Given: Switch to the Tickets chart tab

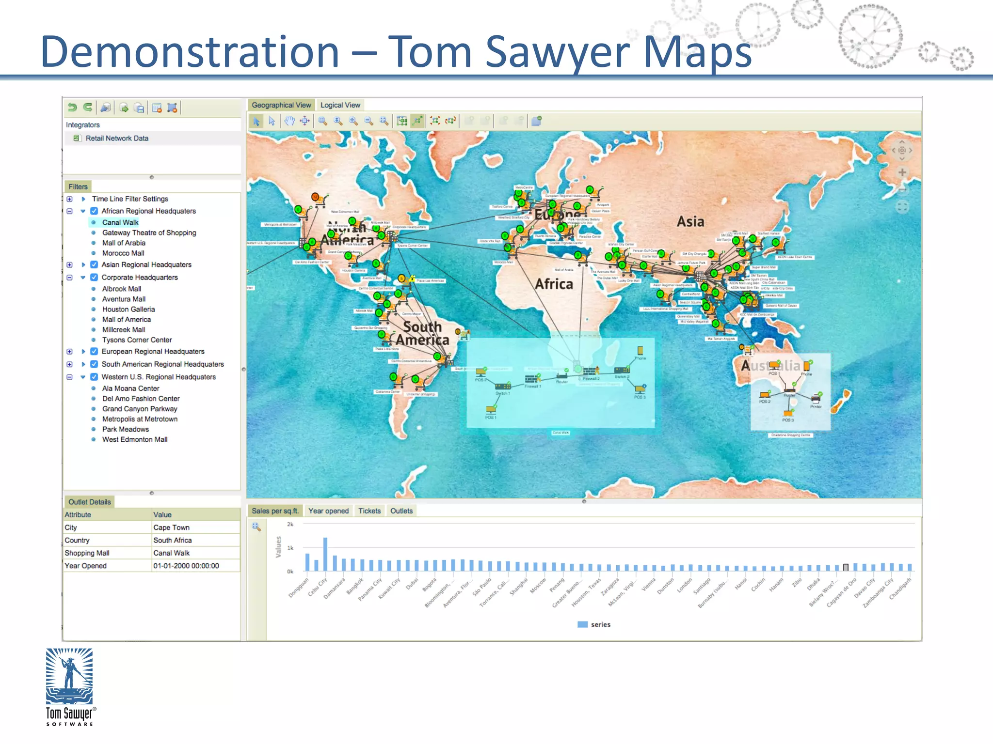Looking at the screenshot, I should pos(369,511).
